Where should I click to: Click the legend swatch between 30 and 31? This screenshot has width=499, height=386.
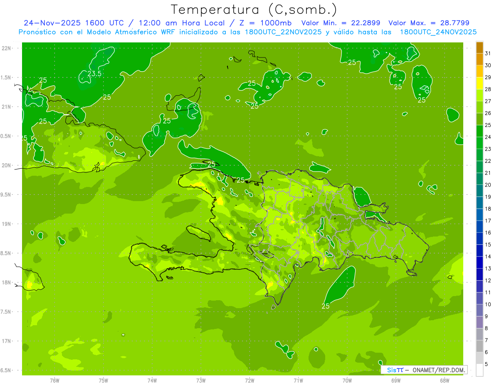coord(479,60)
